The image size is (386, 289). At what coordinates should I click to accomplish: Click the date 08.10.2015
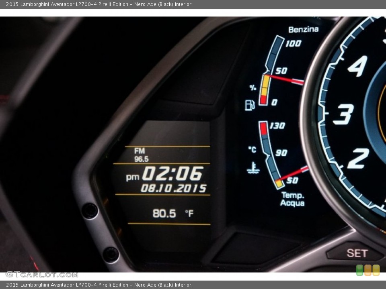(x=173, y=189)
